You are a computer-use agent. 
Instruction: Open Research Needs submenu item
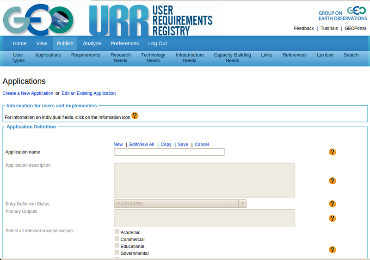121,58
